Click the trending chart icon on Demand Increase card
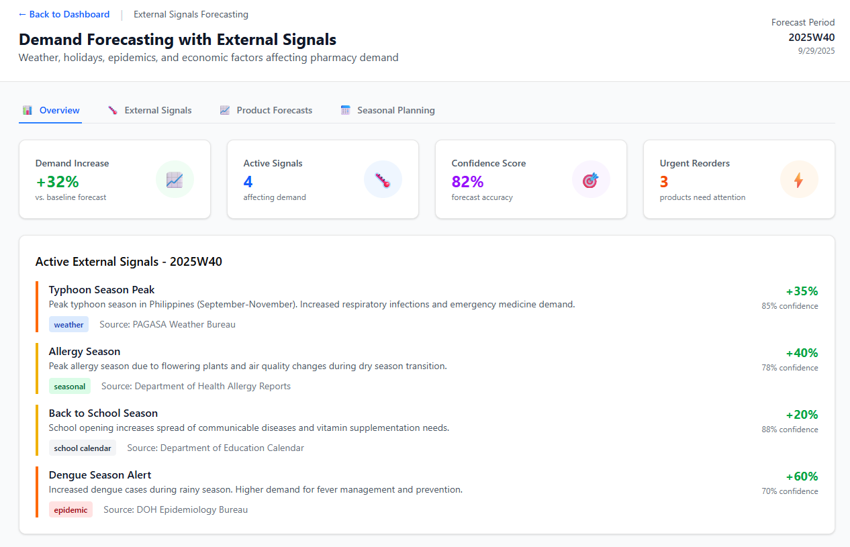Image resolution: width=850 pixels, height=547 pixels. tap(175, 179)
